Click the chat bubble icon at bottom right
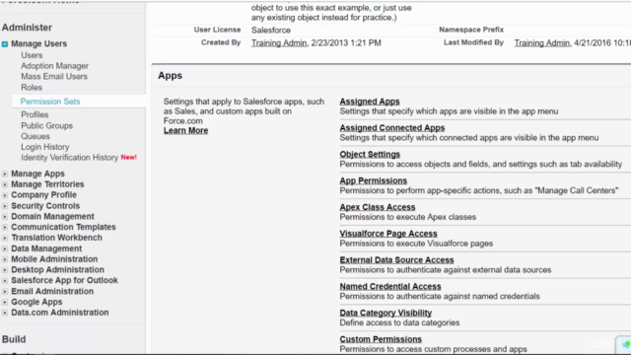Screen dimensions: 631x355 point(625,344)
